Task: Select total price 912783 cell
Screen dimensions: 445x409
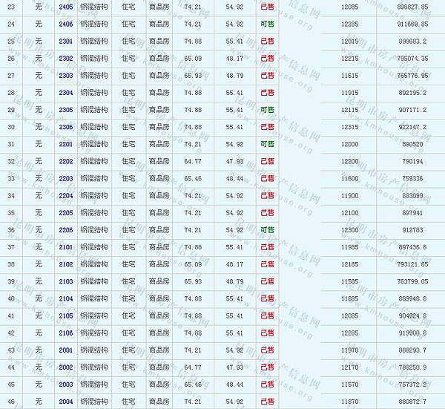Action: [x=412, y=230]
